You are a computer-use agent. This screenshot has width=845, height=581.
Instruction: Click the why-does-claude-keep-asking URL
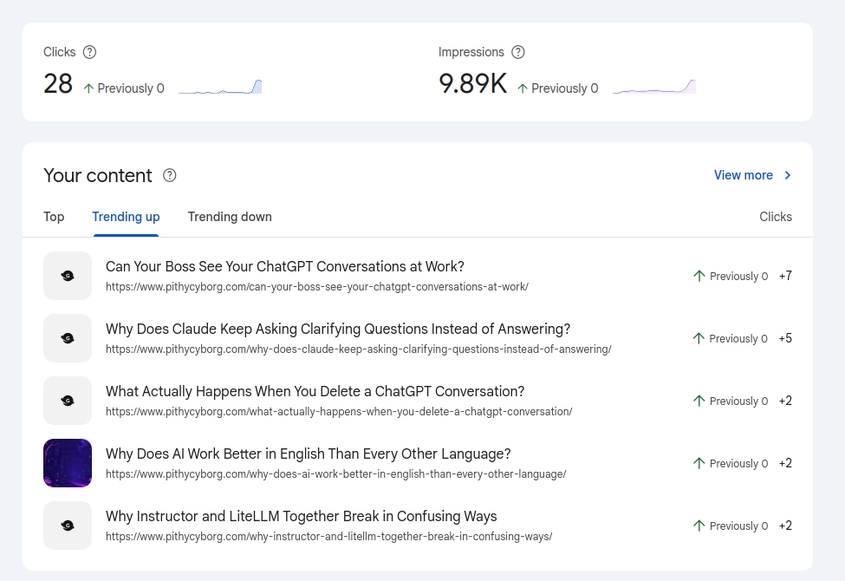coord(359,349)
